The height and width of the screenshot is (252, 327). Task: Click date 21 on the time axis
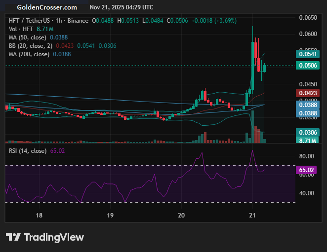pyautogui.click(x=252, y=215)
